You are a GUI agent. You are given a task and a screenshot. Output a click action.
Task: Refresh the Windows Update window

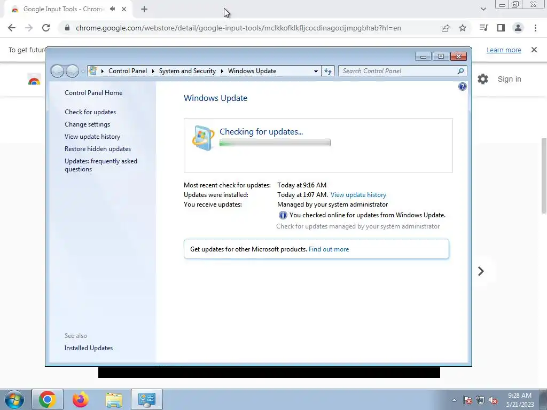327,71
